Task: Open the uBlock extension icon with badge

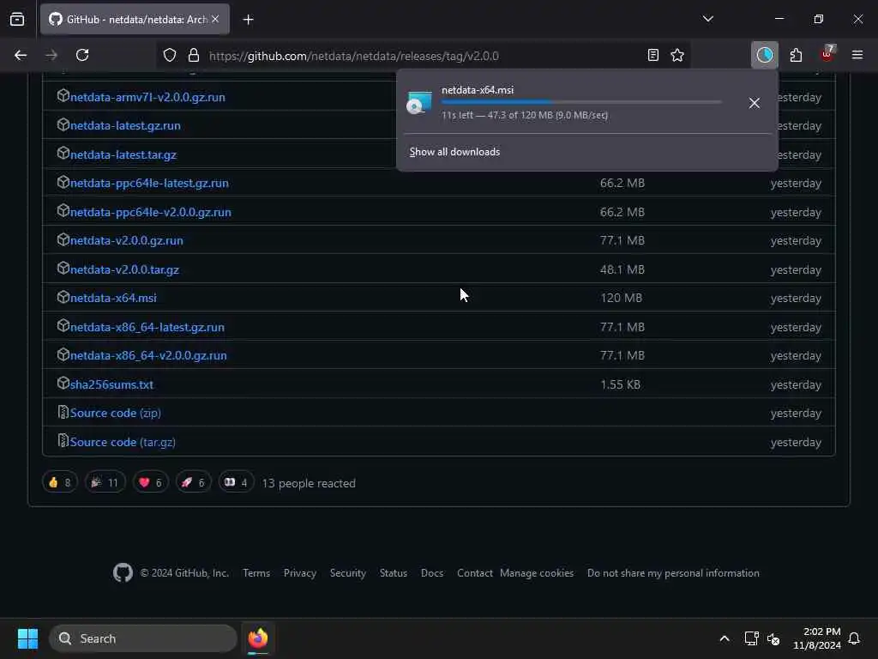Action: tap(827, 54)
